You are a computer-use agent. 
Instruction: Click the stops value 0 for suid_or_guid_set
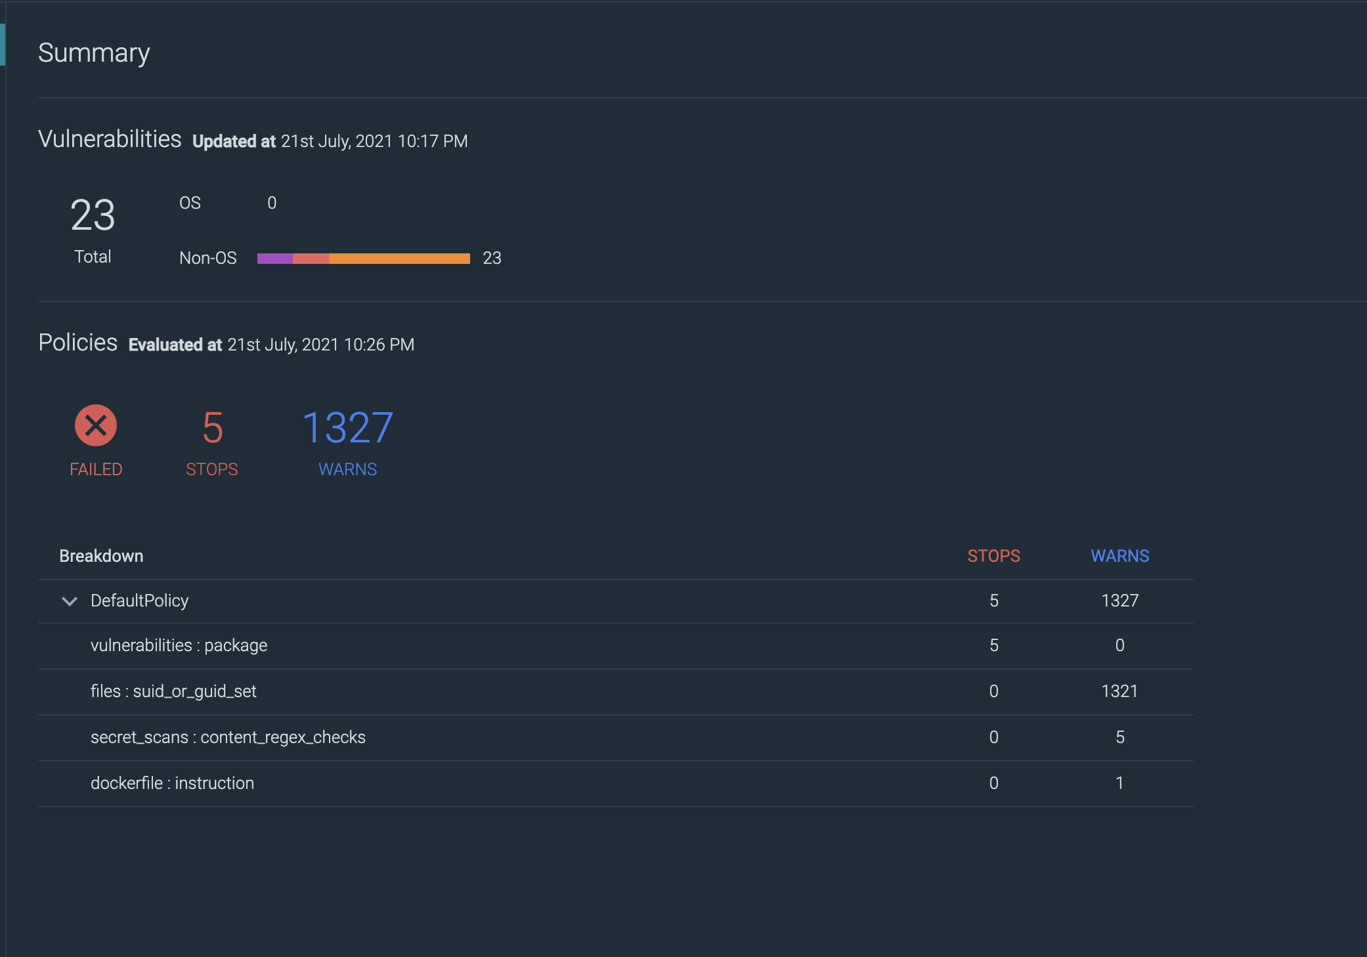click(x=994, y=691)
